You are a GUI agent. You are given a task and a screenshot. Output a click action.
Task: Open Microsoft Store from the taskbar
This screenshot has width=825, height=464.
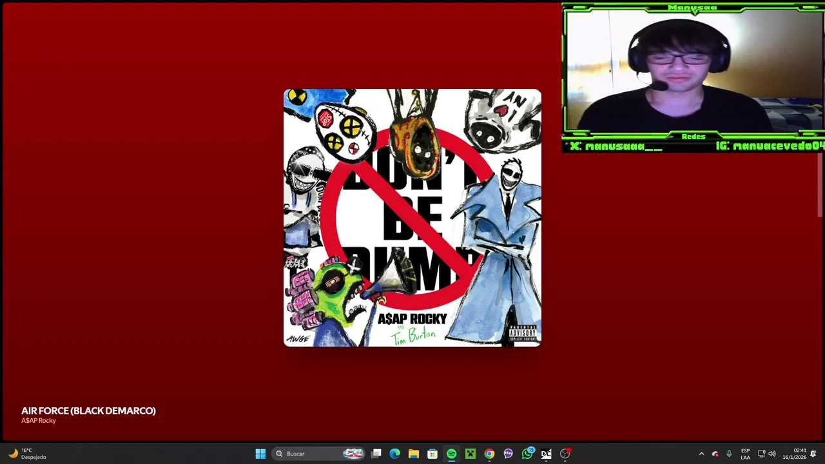(432, 454)
